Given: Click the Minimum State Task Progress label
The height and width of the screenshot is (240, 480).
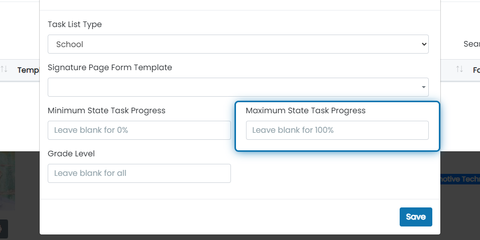Looking at the screenshot, I should click(x=106, y=111).
